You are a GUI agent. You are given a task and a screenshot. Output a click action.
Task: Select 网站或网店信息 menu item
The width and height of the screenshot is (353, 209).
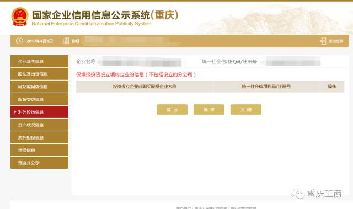click(x=39, y=87)
